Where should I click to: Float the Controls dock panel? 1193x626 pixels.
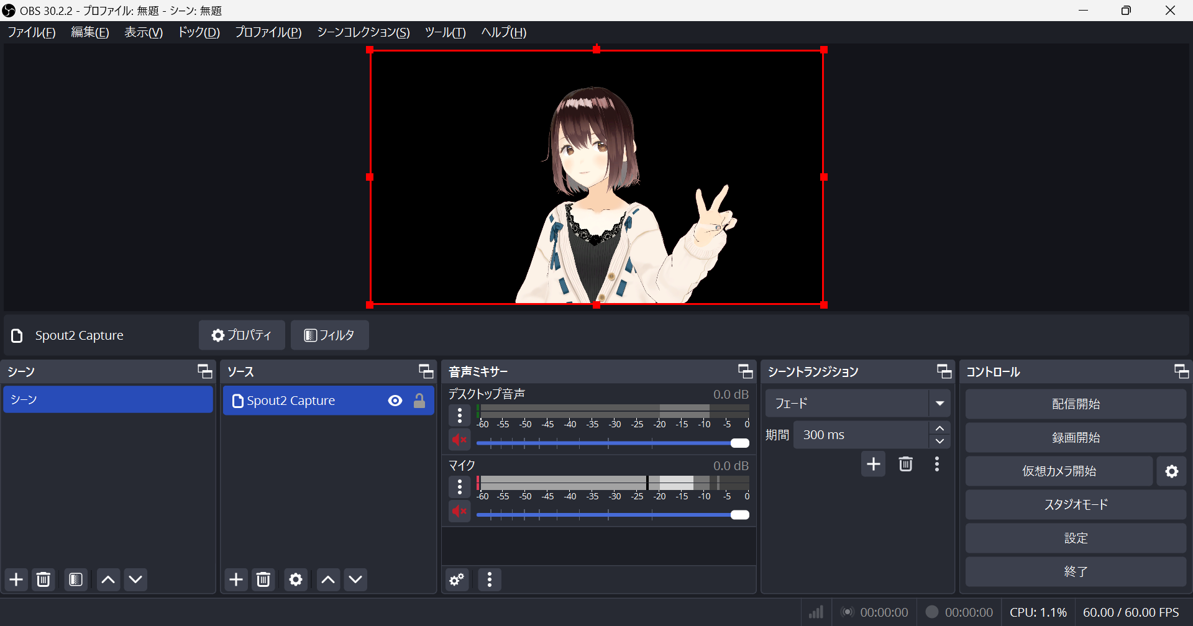pos(1181,371)
